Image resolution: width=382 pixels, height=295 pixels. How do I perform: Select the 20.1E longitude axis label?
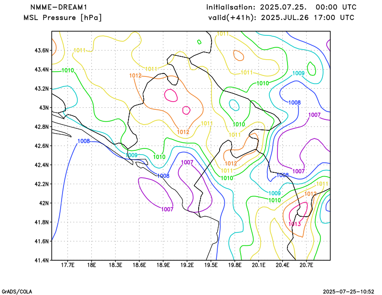click(x=258, y=265)
